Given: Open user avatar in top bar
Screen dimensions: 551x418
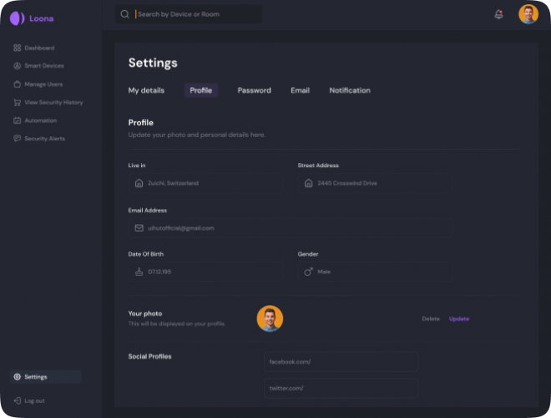Looking at the screenshot, I should [528, 14].
